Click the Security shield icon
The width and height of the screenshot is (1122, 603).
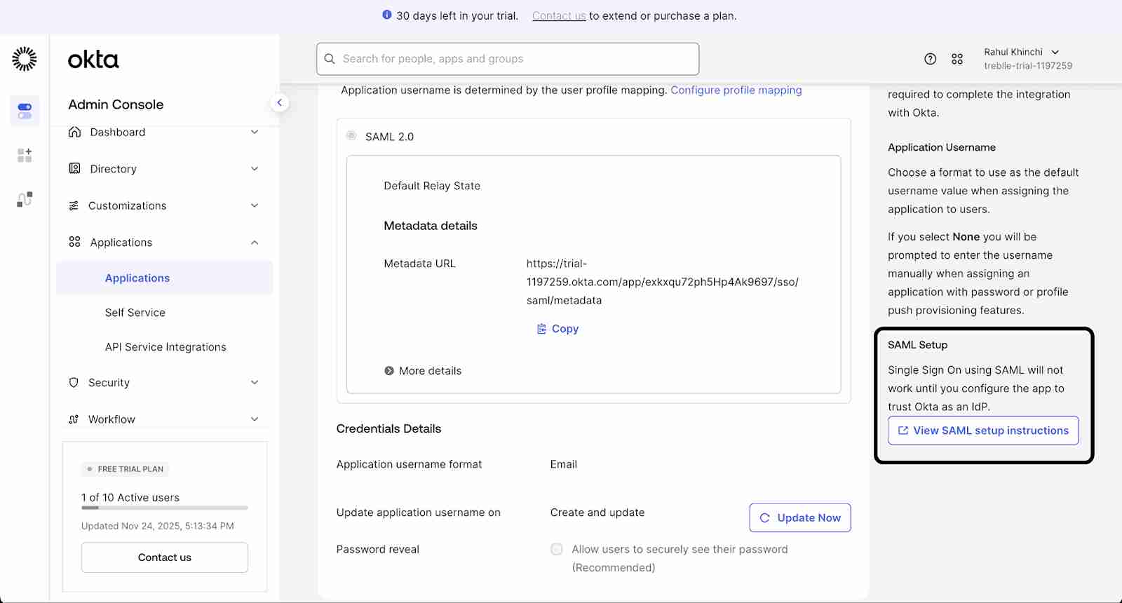[74, 382]
